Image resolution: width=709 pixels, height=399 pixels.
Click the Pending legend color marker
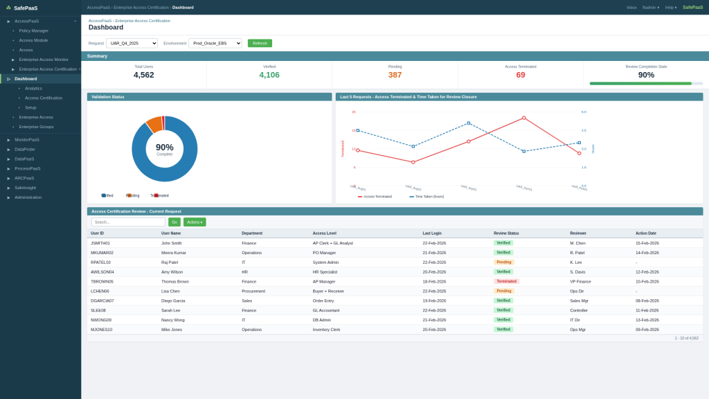pyautogui.click(x=129, y=195)
